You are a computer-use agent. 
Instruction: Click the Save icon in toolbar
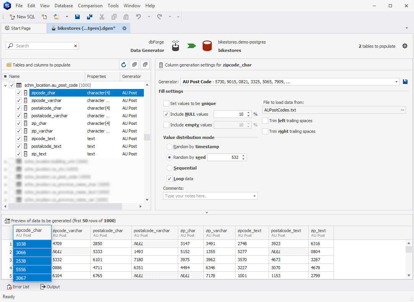(x=77, y=17)
